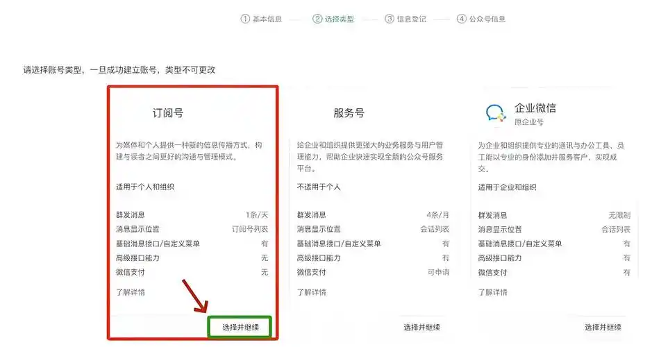Image resolution: width=661 pixels, height=347 pixels.
Task: Select the 订阅号 card title
Action: click(168, 113)
